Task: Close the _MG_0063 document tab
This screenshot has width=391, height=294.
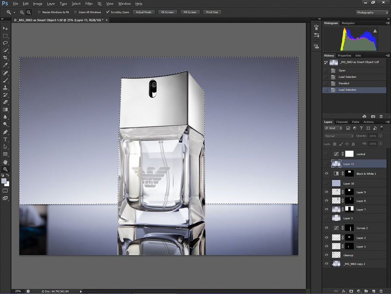Action: click(x=107, y=20)
